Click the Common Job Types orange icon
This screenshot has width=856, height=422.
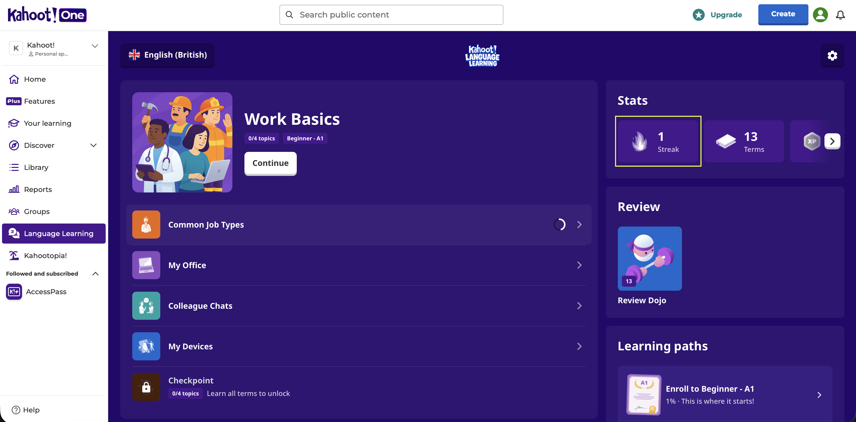point(146,225)
